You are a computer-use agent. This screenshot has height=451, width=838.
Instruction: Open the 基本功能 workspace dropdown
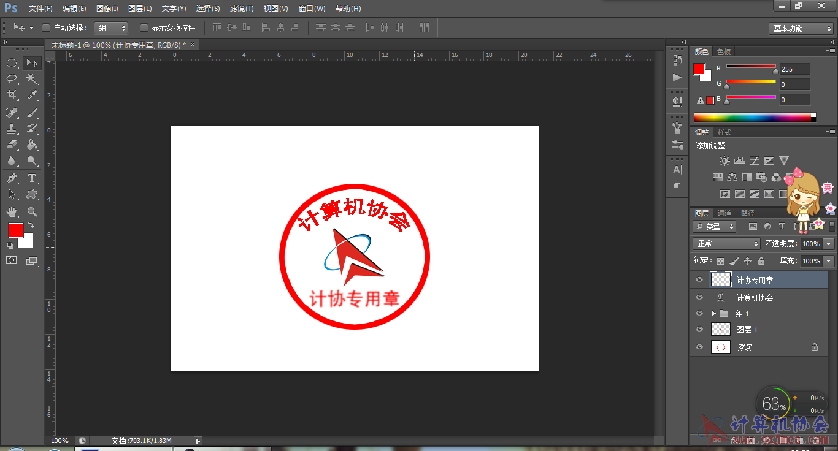coord(801,28)
